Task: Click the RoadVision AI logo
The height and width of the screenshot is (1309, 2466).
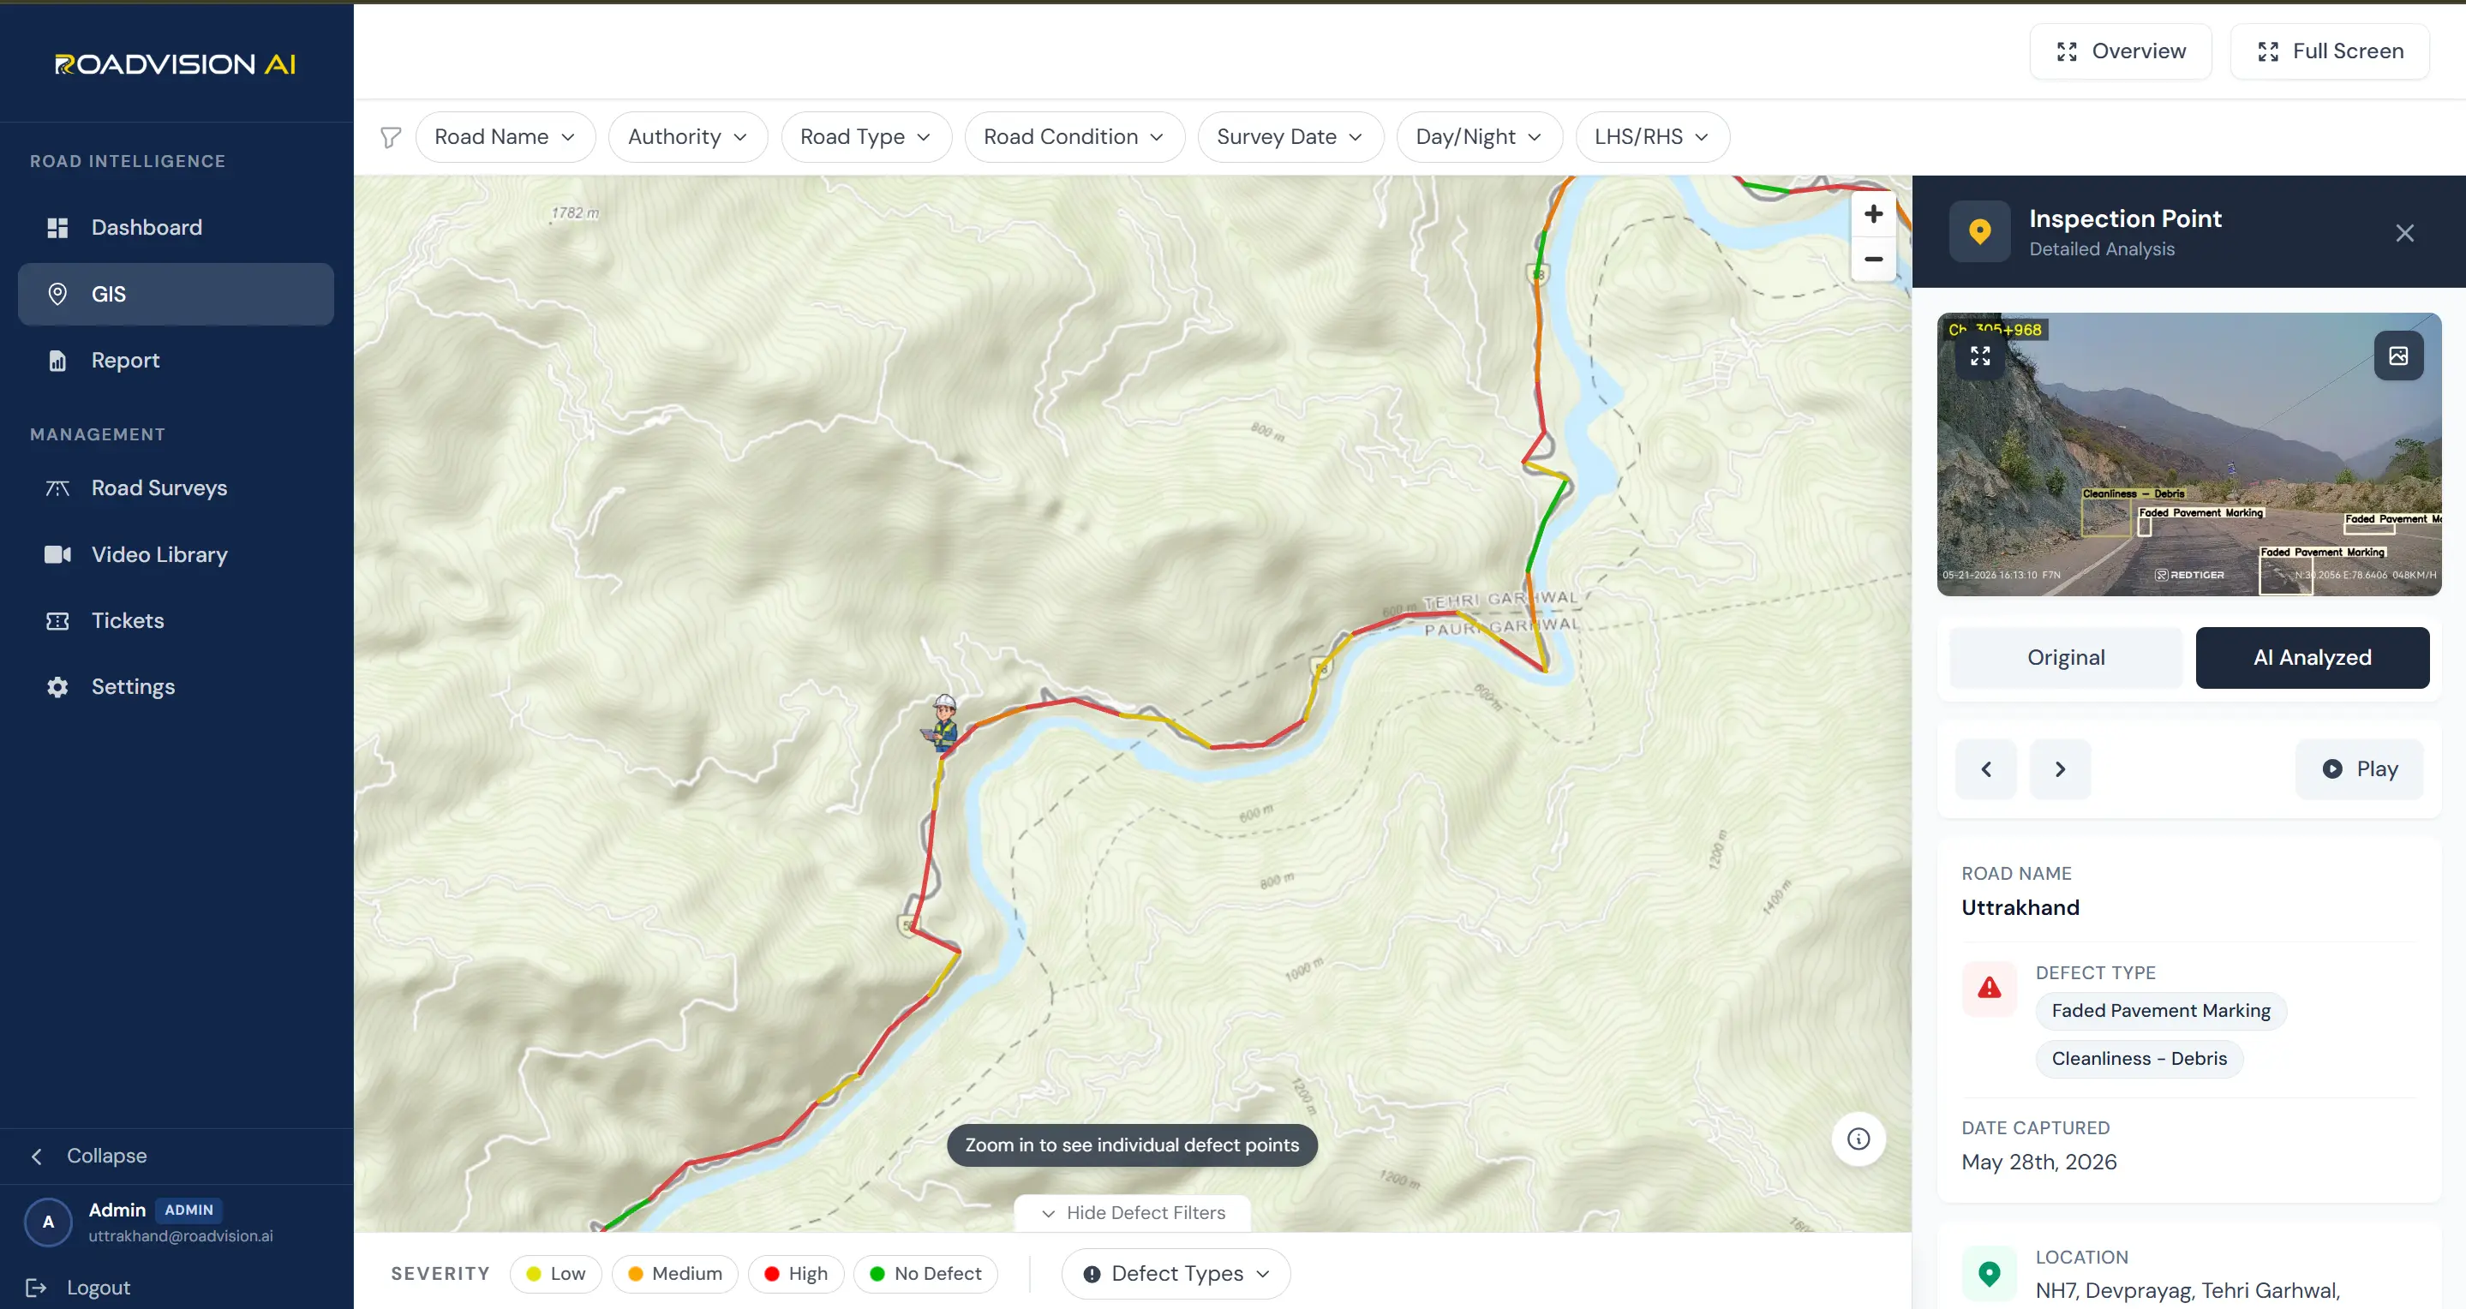Action: pos(175,64)
